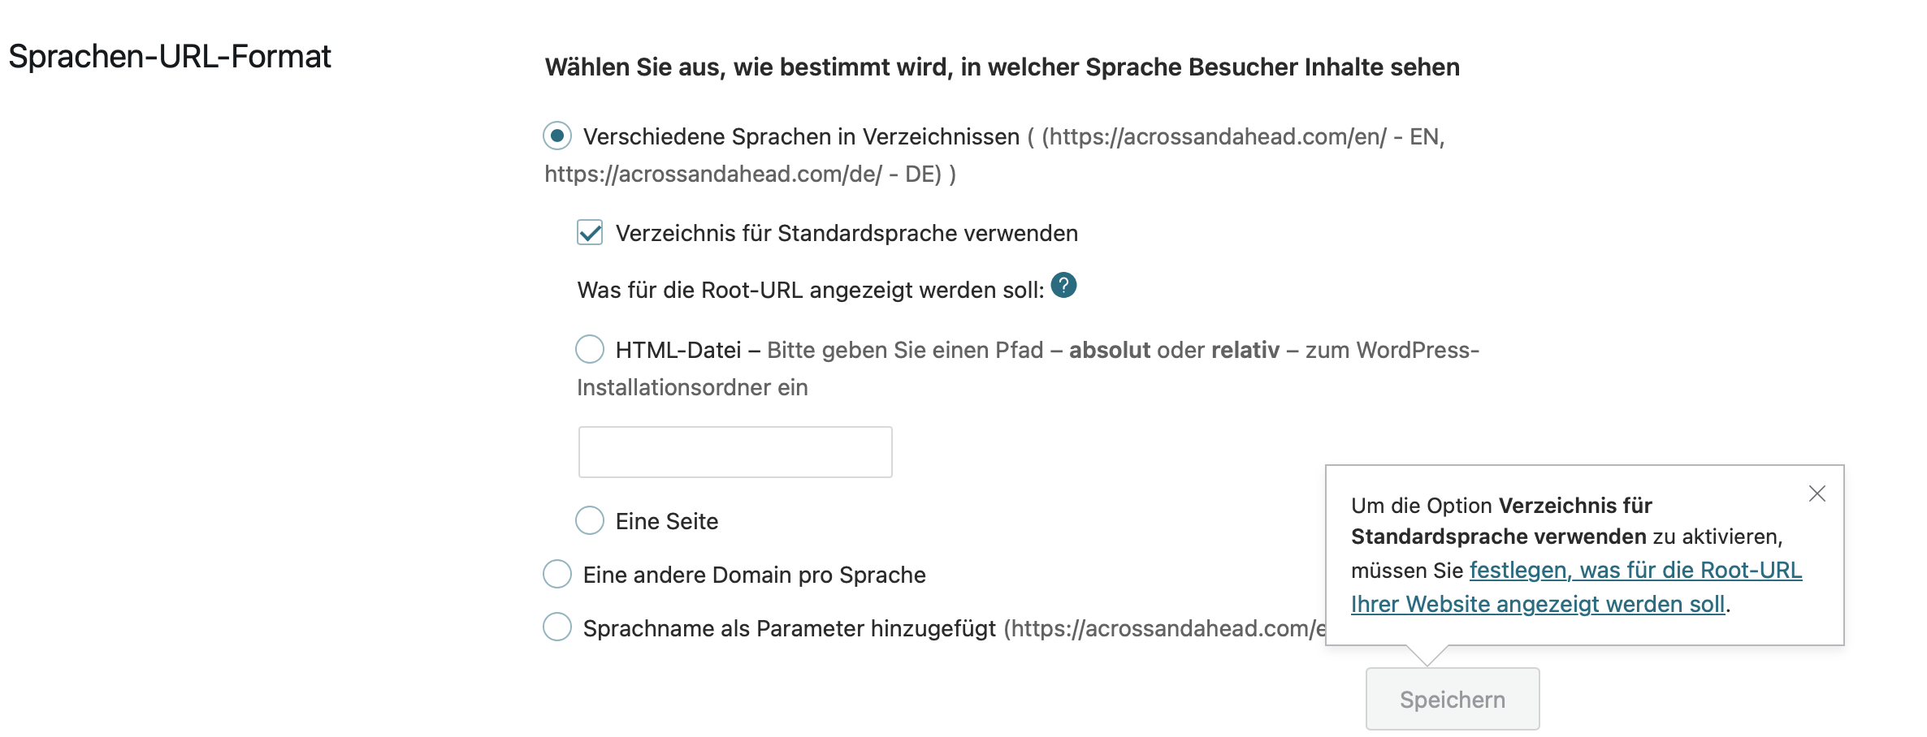
Task: Select the "HTML-Datei" radio button
Action: coord(590,350)
